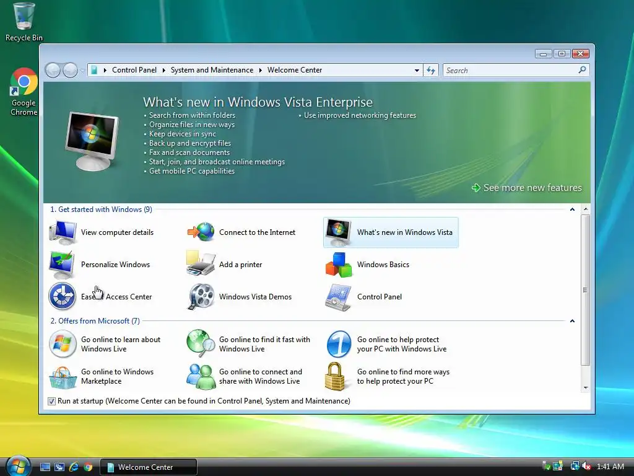Click the large Vista monitor image in banner

(x=92, y=141)
